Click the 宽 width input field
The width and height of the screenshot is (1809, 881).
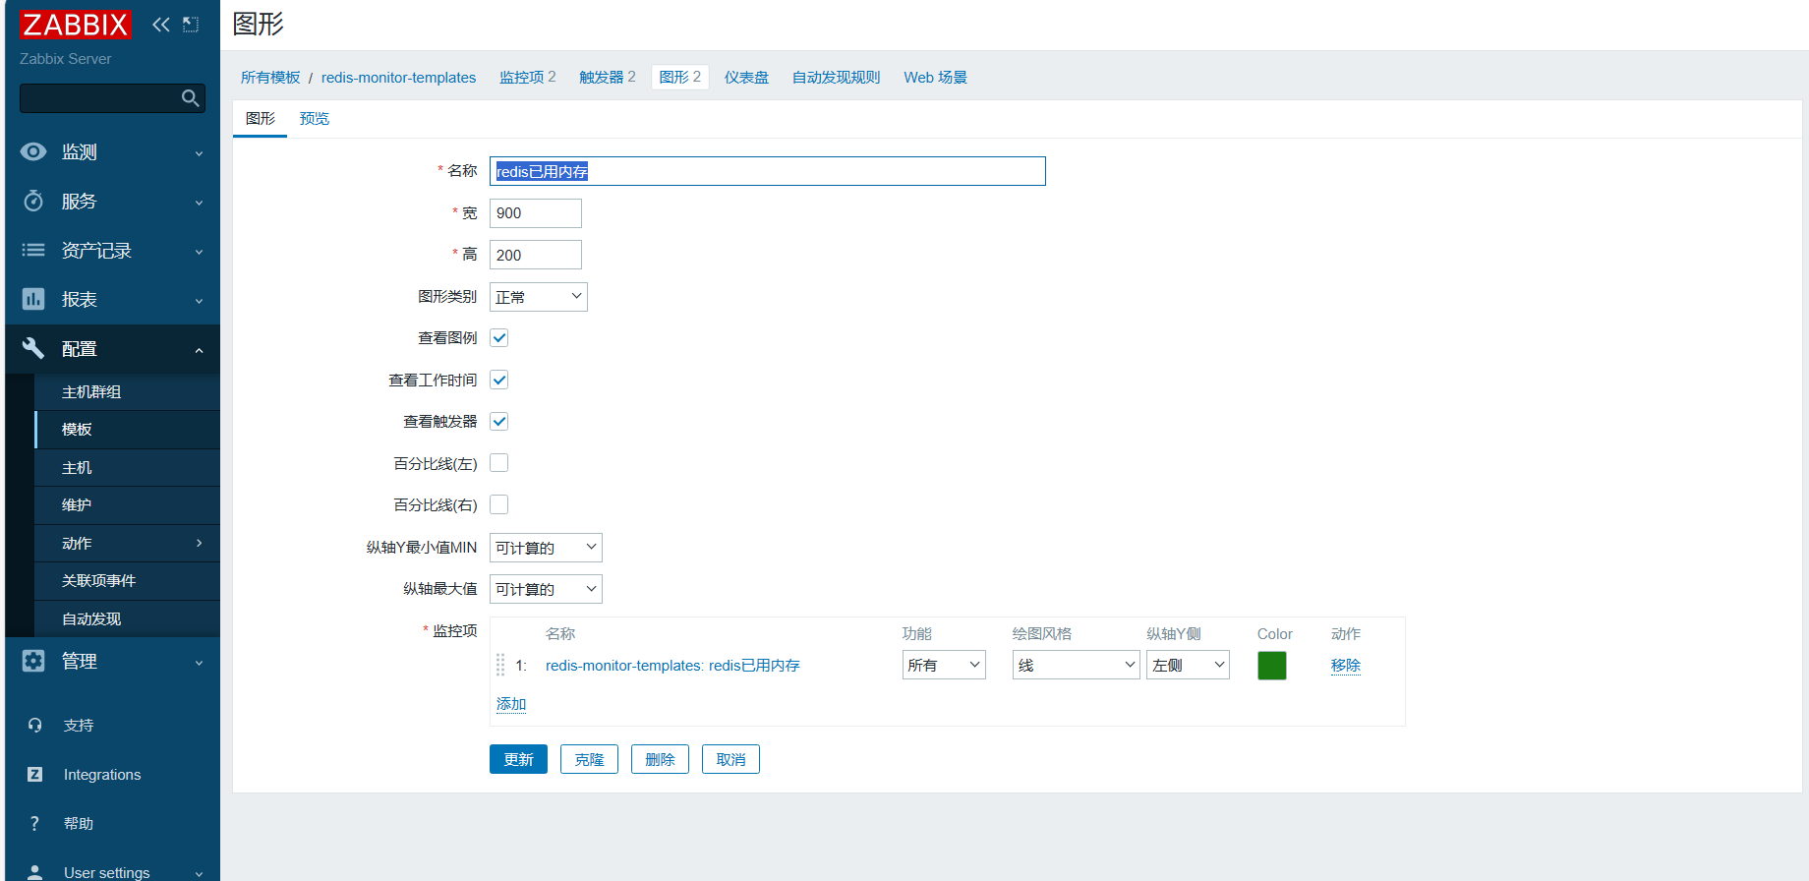click(536, 213)
